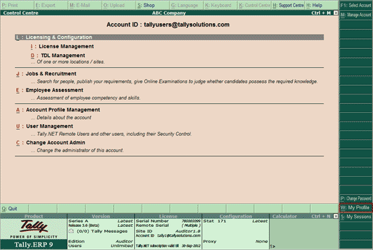Click the Tally logo in Product panel

click(33, 226)
